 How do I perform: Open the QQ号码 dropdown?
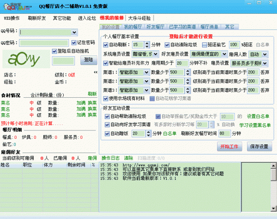coord(74,32)
